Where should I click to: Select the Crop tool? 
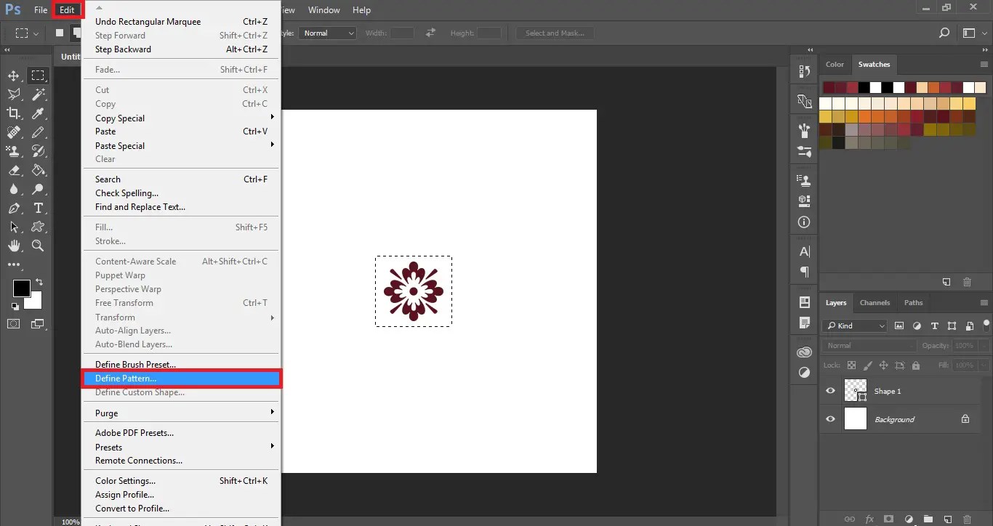13,113
